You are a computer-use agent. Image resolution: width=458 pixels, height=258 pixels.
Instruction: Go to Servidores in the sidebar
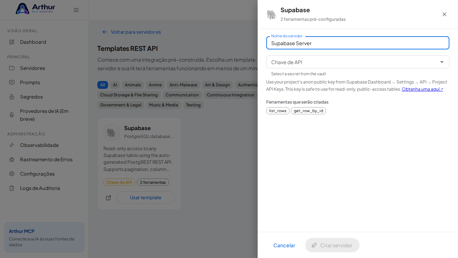44,68
